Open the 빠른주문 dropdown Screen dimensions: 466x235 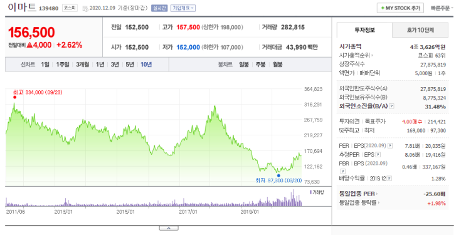pyautogui.click(x=442, y=8)
